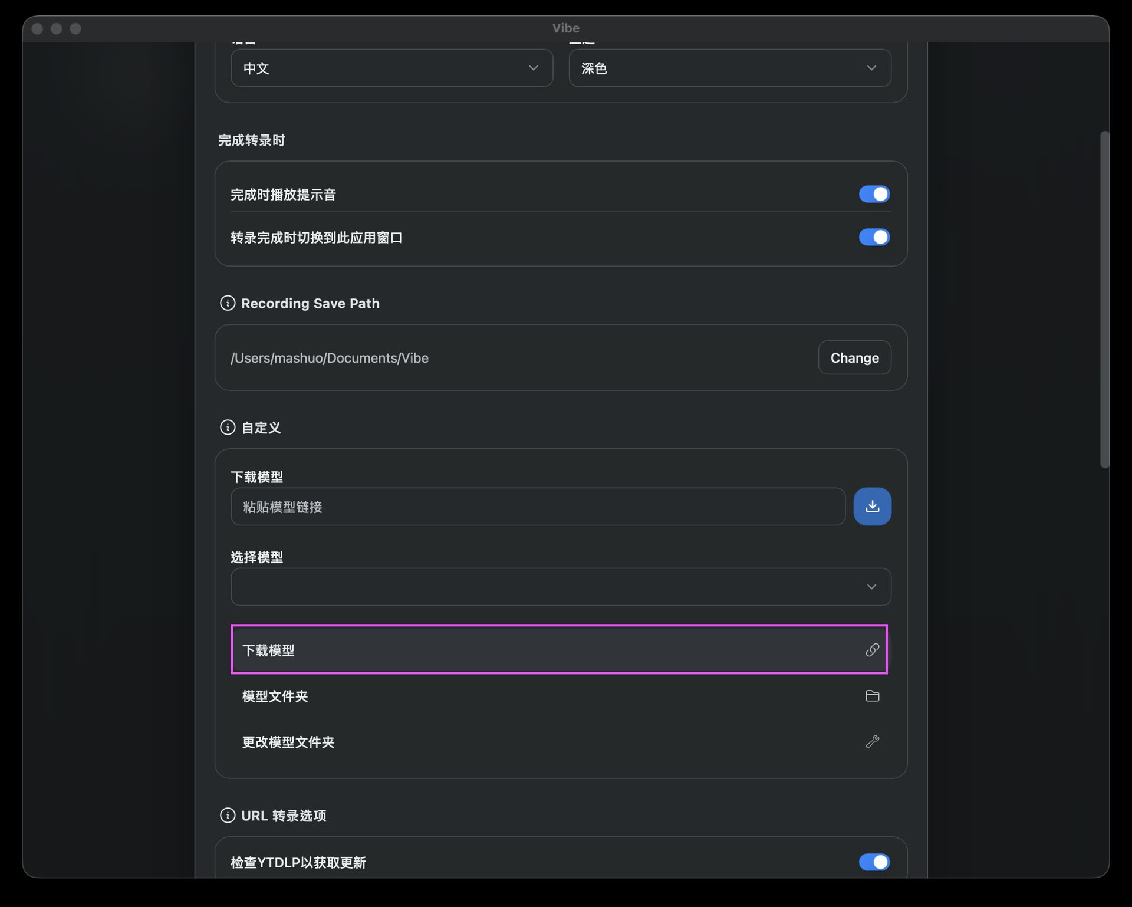Click the blue download model button
This screenshot has height=907, width=1132.
click(x=872, y=506)
